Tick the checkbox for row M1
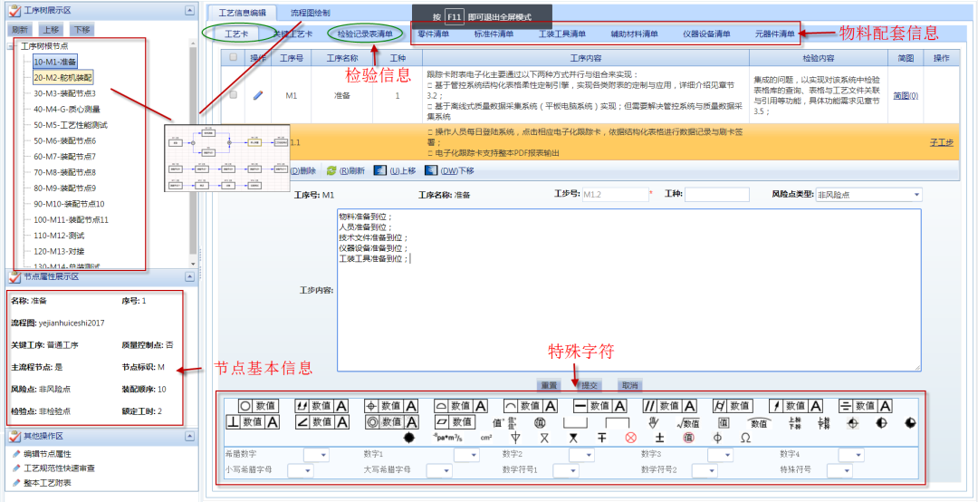Viewport: 978px width, 502px height. click(234, 95)
